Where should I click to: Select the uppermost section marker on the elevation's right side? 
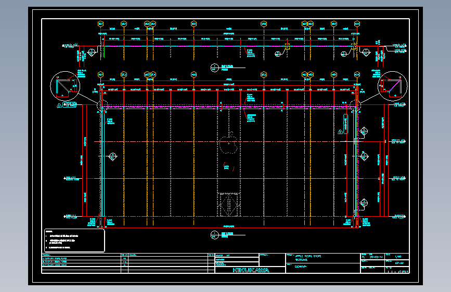(x=364, y=131)
